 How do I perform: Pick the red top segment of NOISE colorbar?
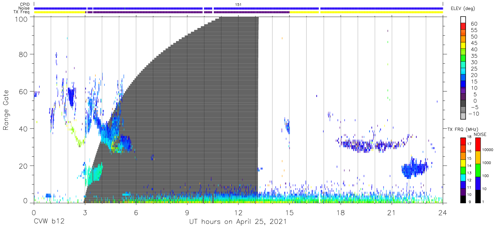tap(477, 144)
